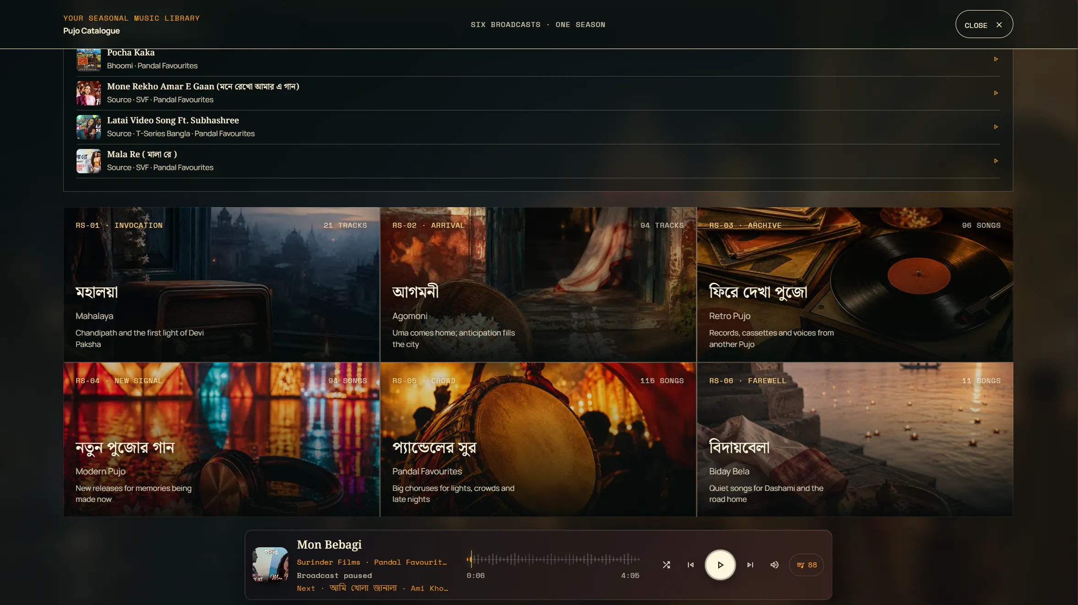Click the '115 SONGS' count
Screen dimensions: 1078x605
pos(662,381)
